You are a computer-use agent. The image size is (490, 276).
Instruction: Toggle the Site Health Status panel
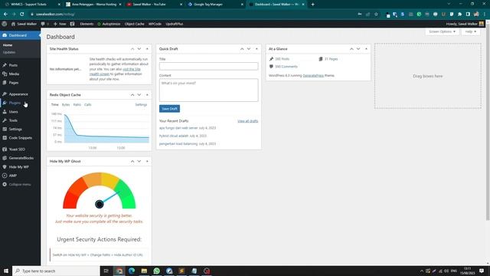(147, 49)
